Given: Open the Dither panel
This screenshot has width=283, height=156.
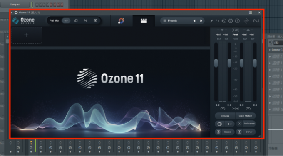Looking at the screenshot, I should coord(249,132).
